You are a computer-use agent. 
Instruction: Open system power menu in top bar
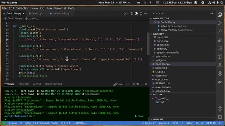click(222, 2)
